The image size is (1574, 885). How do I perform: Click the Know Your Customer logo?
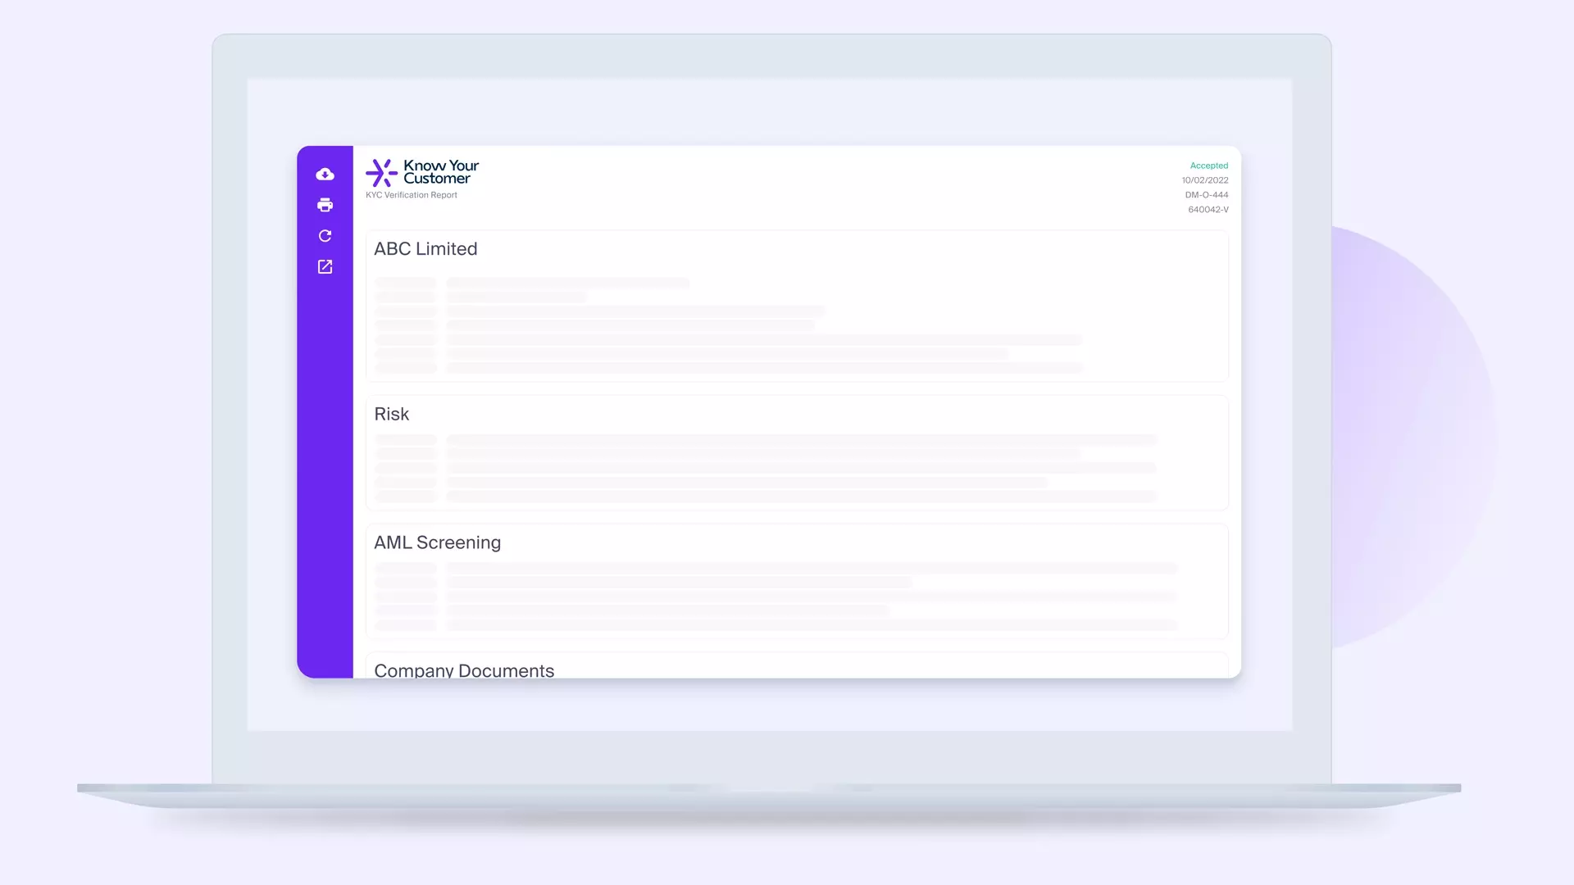422,172
